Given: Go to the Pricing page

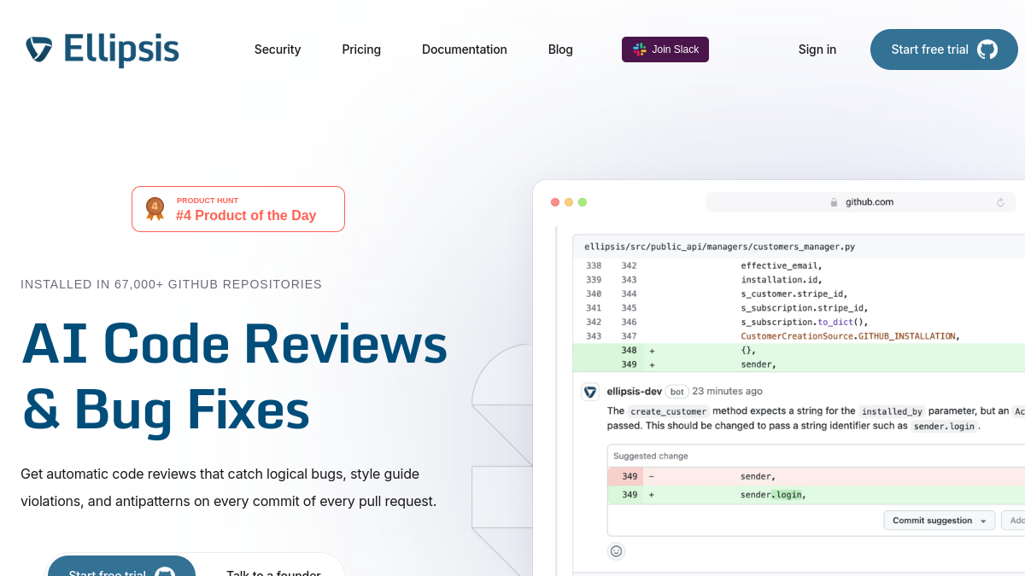Looking at the screenshot, I should click(361, 49).
